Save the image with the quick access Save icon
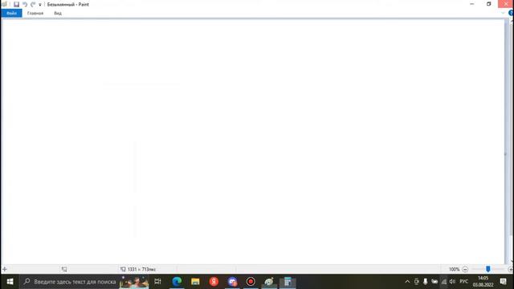 pos(16,4)
